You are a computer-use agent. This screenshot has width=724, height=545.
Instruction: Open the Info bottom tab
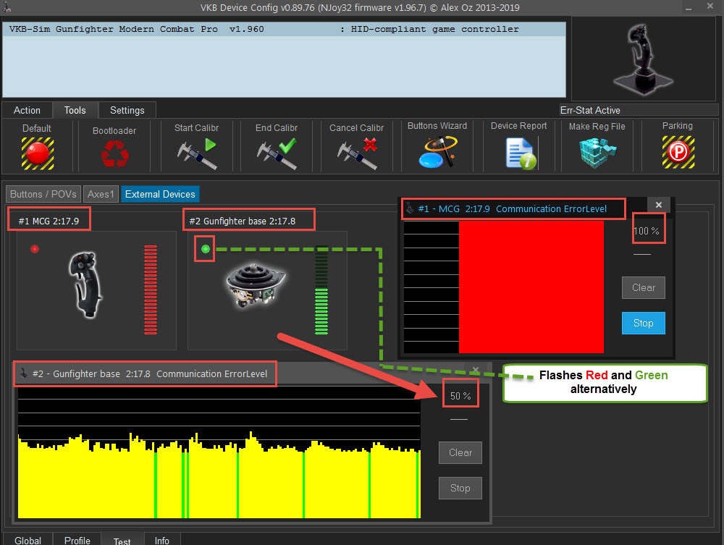[x=161, y=540]
